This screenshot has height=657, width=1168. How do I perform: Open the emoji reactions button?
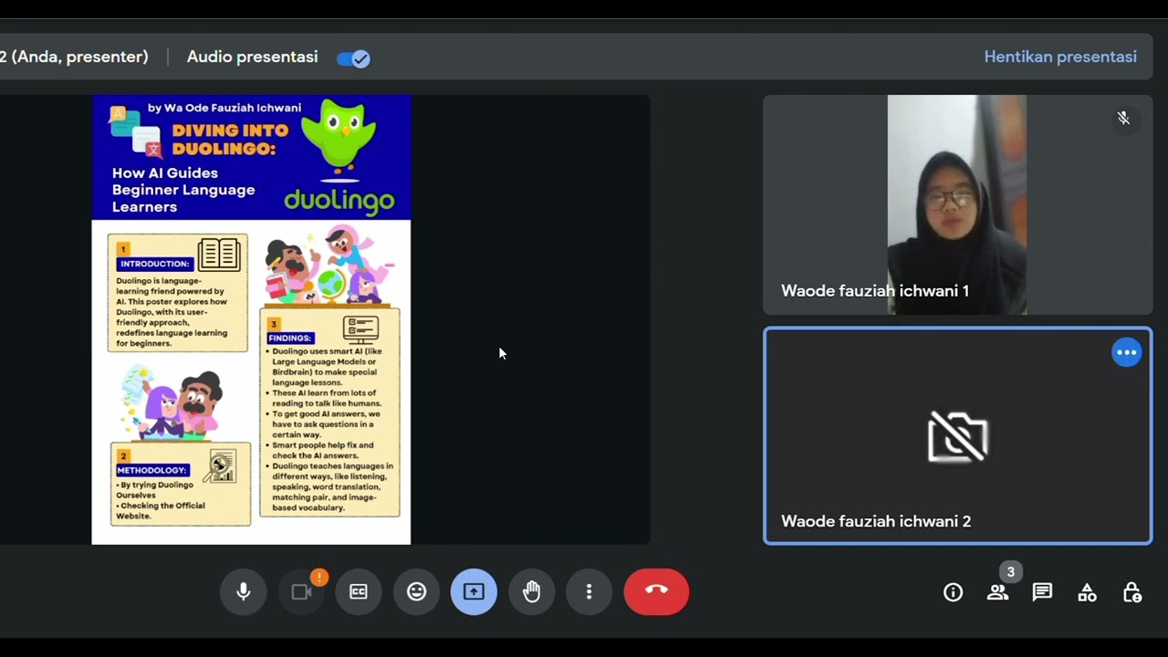(416, 592)
